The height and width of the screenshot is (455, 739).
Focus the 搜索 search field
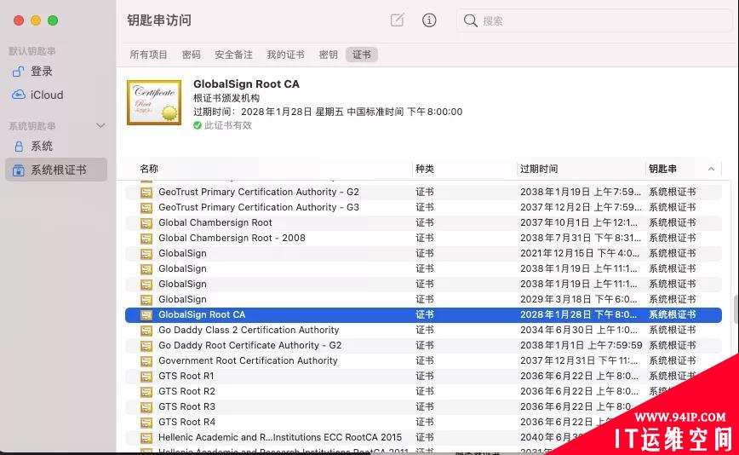tap(594, 20)
